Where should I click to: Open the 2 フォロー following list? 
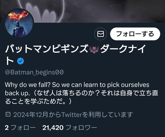[20, 128]
